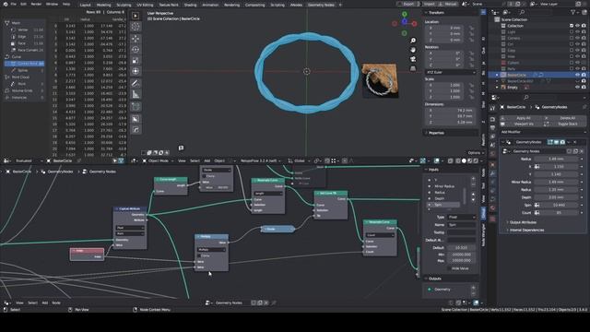Switch to the Modeling workspace tab
The width and height of the screenshot is (590, 332).
click(103, 5)
